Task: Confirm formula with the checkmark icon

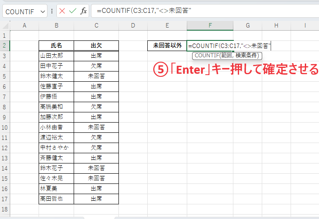Action: pyautogui.click(x=73, y=11)
